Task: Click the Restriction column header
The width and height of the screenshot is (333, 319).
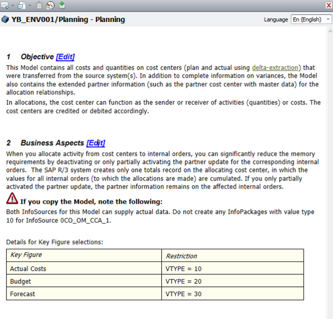Action: [232, 256]
